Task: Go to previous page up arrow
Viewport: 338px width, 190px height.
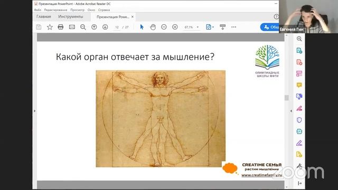Action: [x=94, y=27]
